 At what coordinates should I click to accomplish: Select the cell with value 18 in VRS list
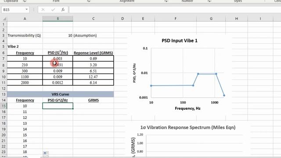coord(25,152)
